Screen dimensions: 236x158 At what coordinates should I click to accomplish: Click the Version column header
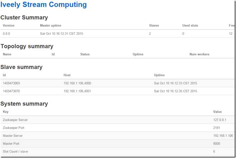[x=9, y=26]
